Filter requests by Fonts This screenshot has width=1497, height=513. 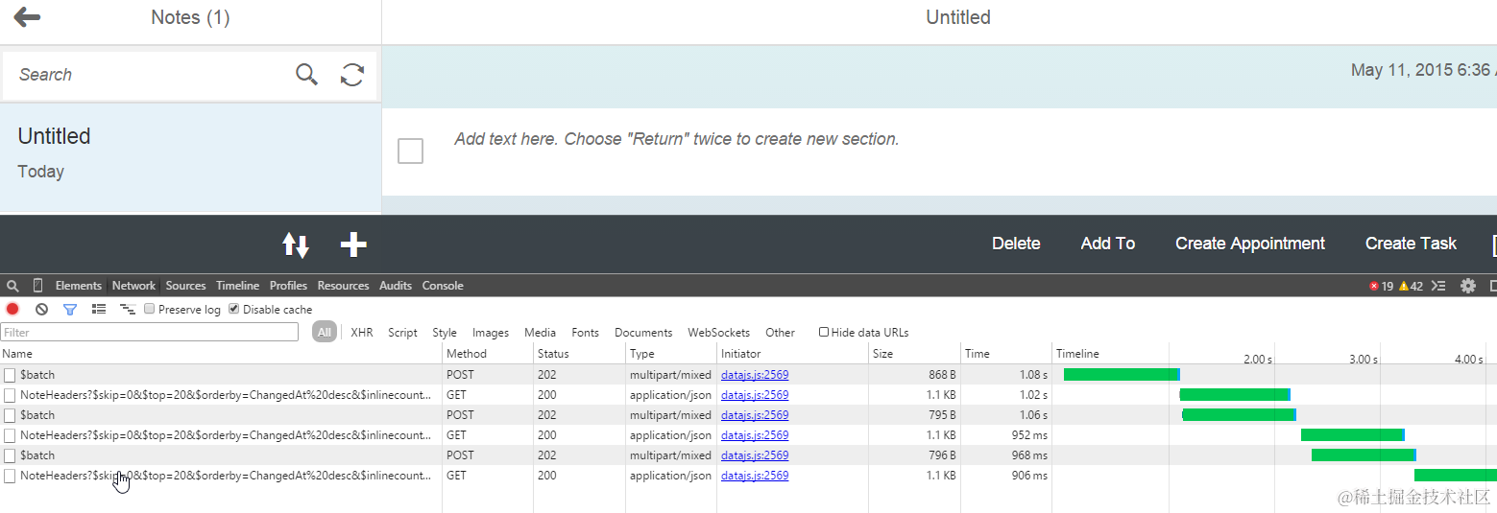585,333
